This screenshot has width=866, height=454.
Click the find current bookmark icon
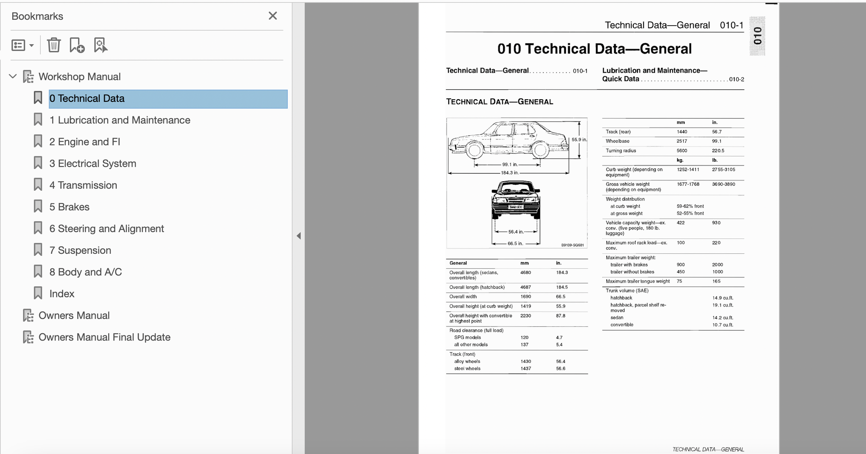coord(100,45)
